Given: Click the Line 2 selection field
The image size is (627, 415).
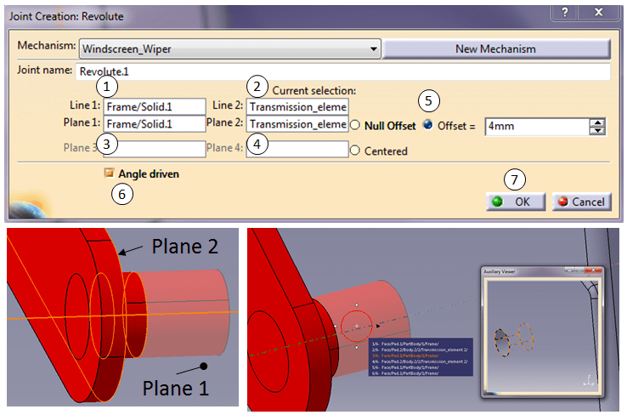Looking at the screenshot, I should click(297, 106).
